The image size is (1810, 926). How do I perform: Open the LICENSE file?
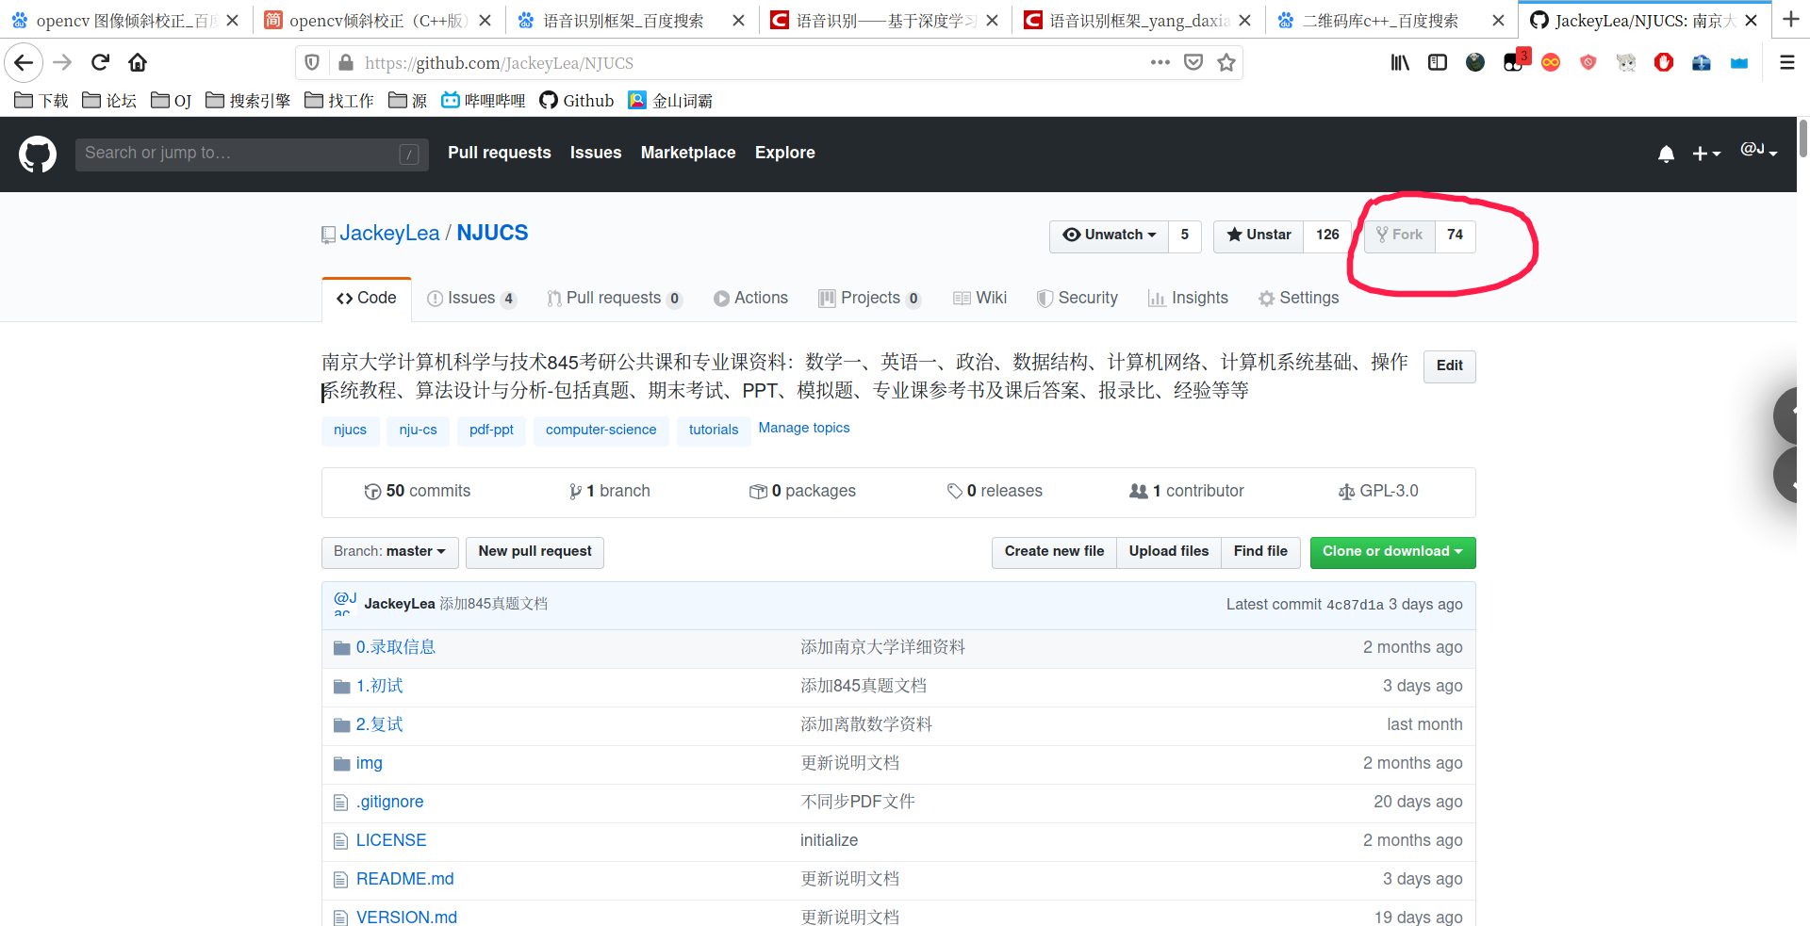point(391,840)
